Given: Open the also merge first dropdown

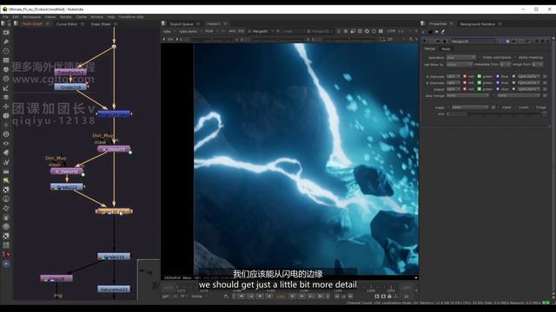Looking at the screenshot, I should point(467,95).
